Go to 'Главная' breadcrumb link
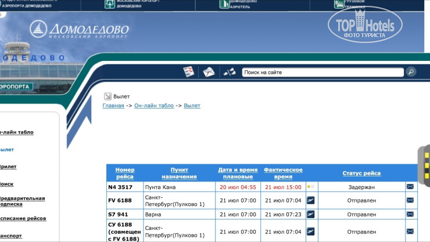The width and height of the screenshot is (430, 242). pos(113,106)
